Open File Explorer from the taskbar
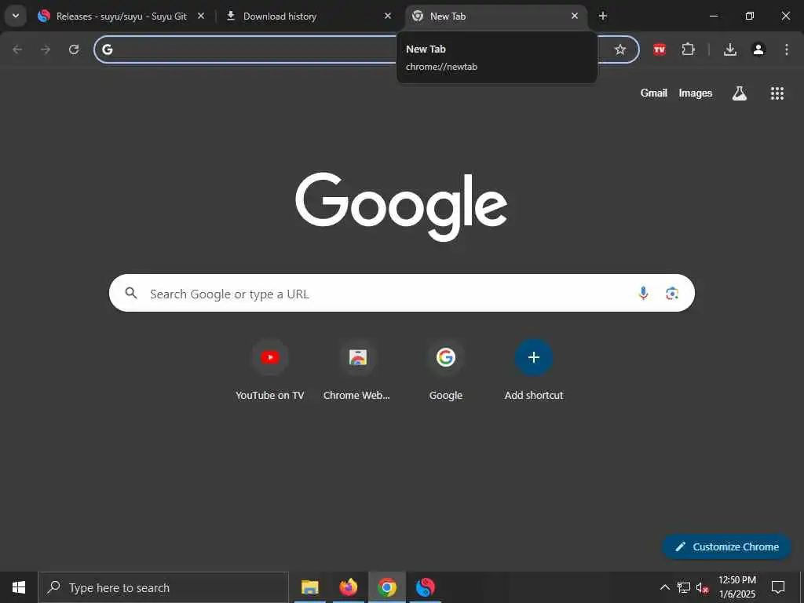The width and height of the screenshot is (804, 603). [309, 587]
